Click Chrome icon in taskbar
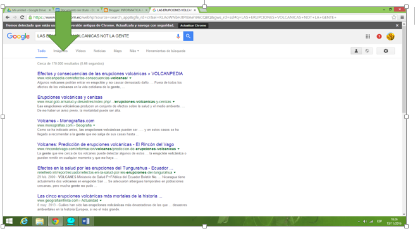Image resolution: width=415 pixels, height=238 pixels. [x=55, y=221]
